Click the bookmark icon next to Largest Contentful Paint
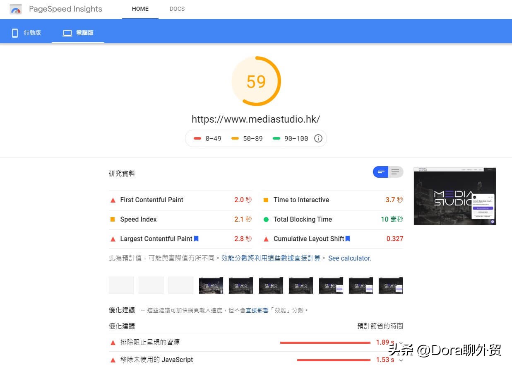Screen dimensions: 512x367 click(196, 239)
